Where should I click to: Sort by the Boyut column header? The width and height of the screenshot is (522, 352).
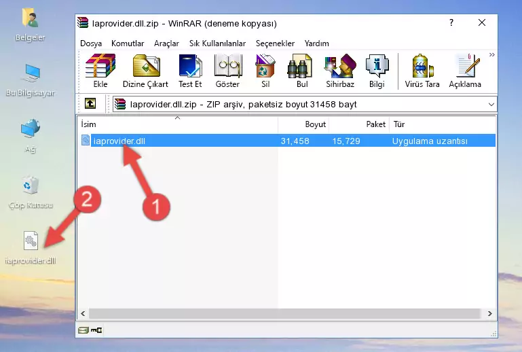point(303,124)
